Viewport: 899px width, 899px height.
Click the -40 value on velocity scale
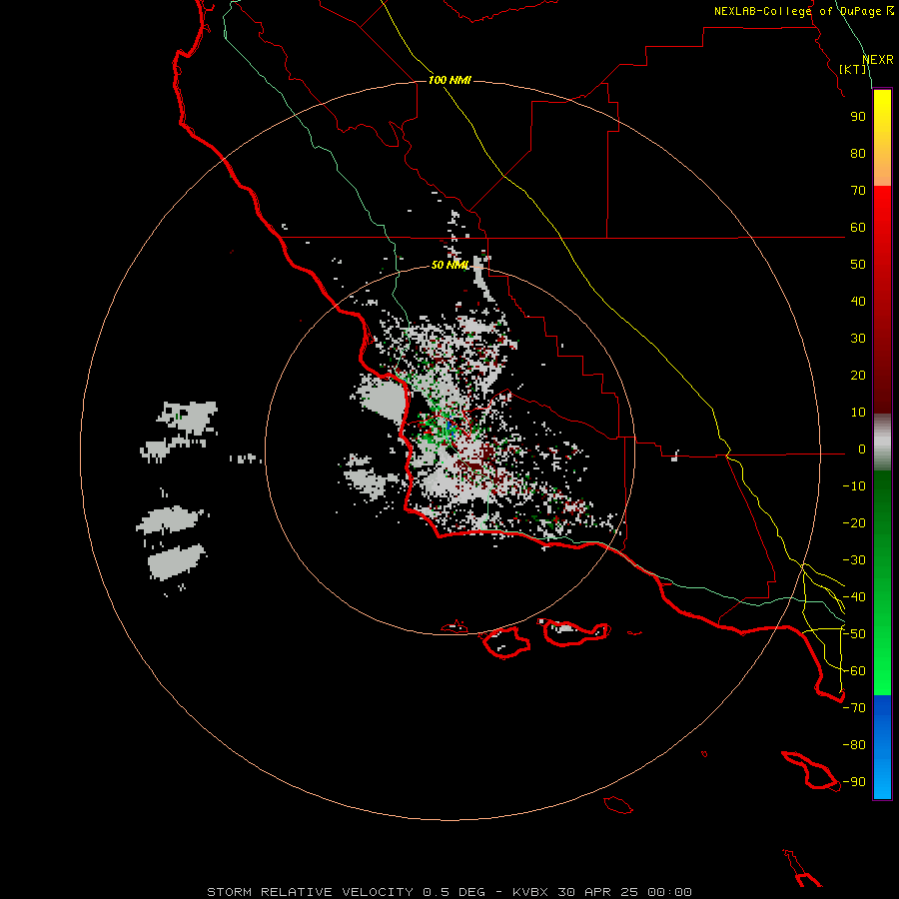[x=854, y=597]
